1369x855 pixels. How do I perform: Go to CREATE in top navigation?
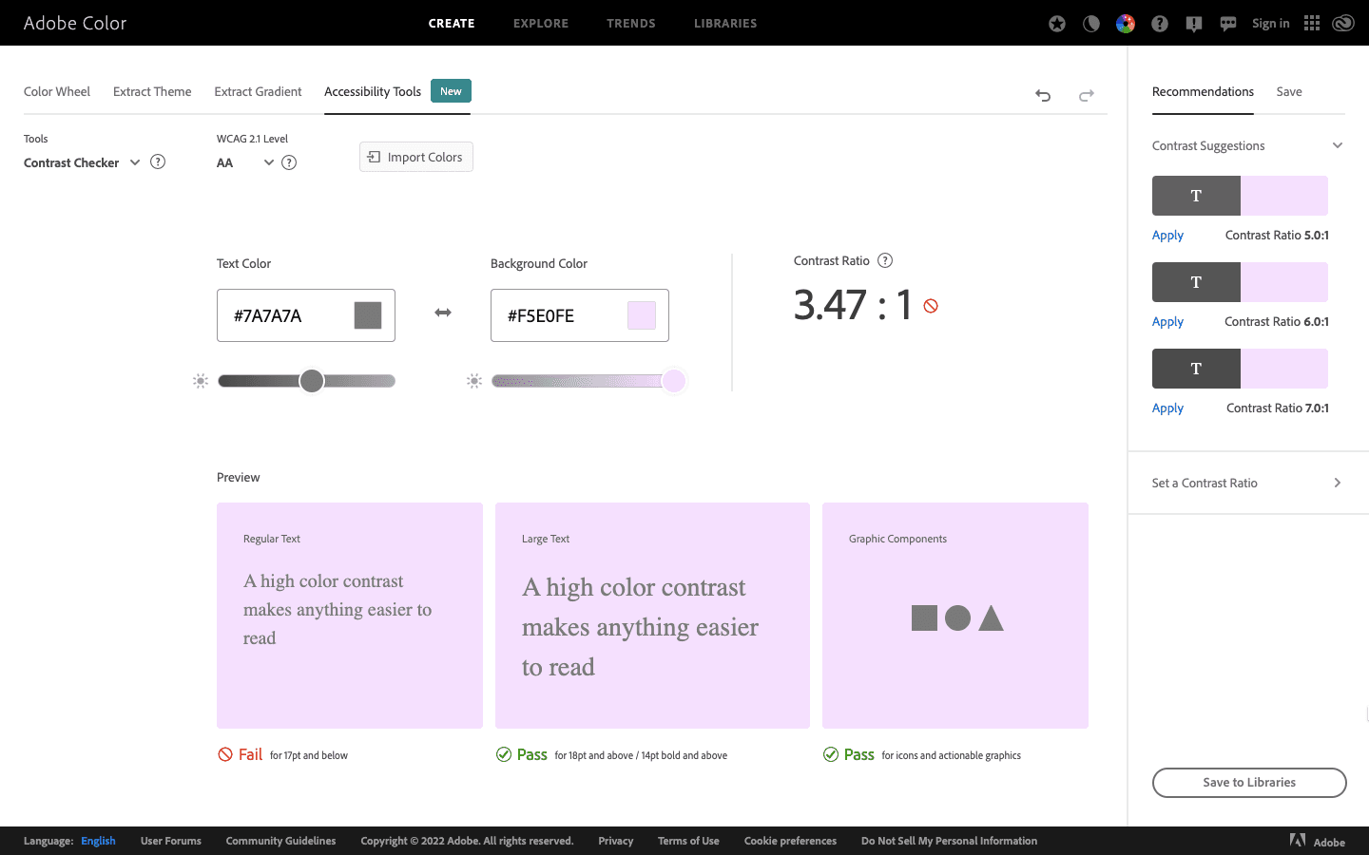[452, 23]
